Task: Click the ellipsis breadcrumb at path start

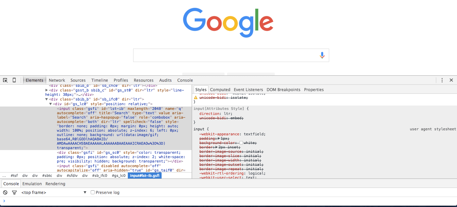Action: pyautogui.click(x=4, y=176)
